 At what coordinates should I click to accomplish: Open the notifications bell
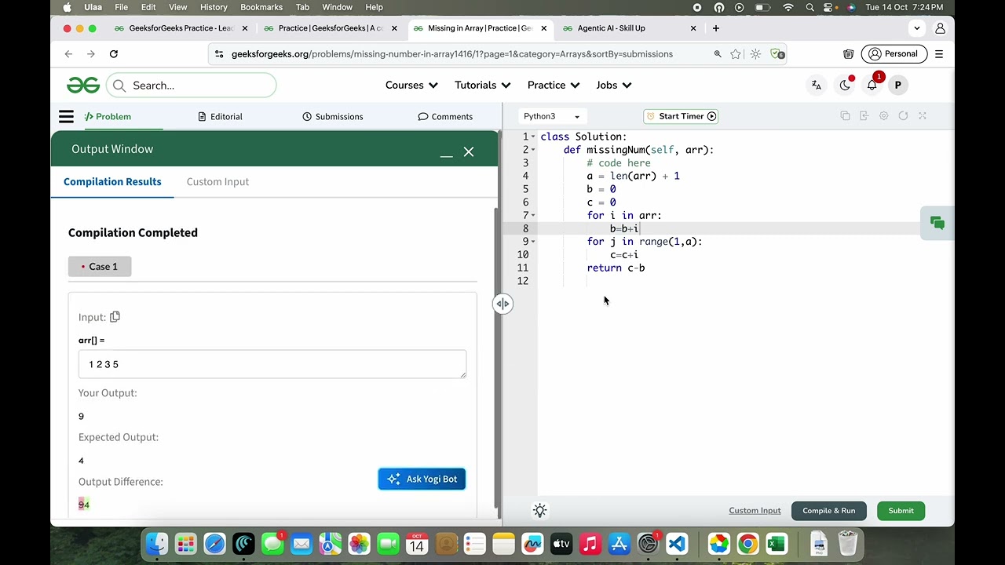(872, 85)
